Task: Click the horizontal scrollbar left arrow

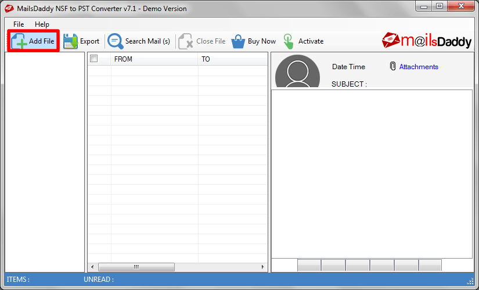Action: 92,267
